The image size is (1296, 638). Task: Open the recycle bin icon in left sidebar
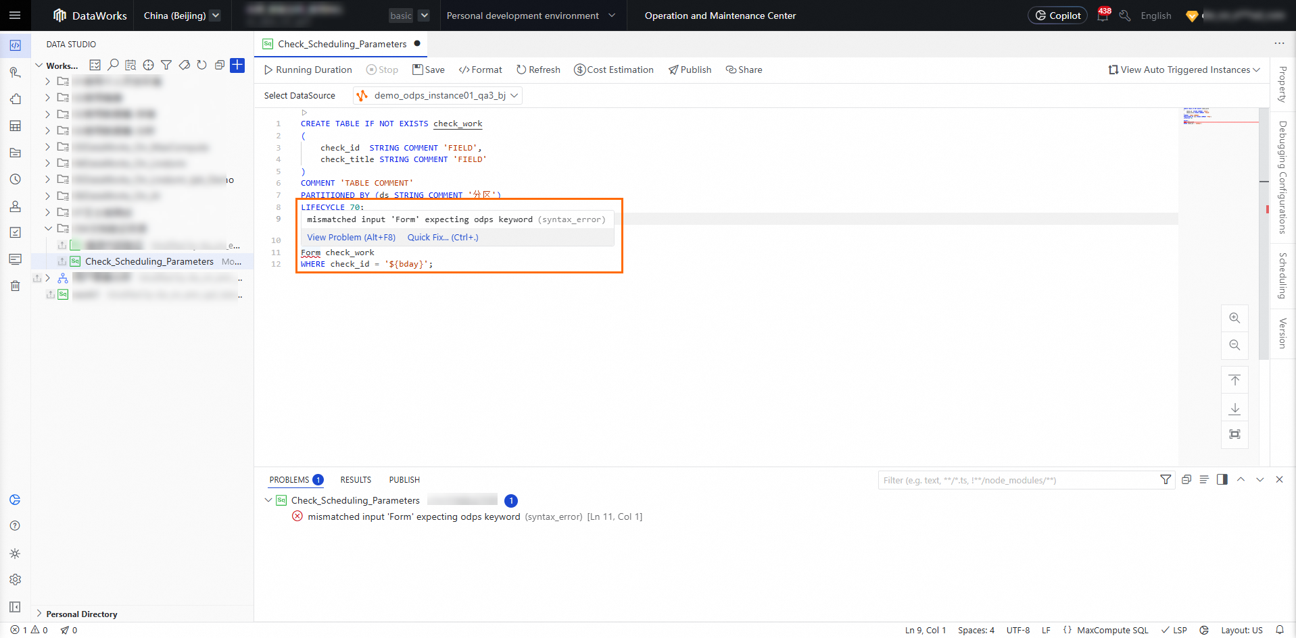15,286
